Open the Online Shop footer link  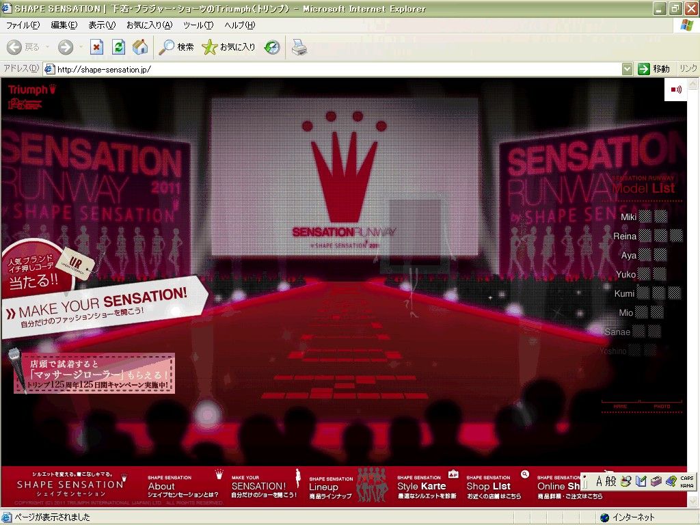tap(559, 486)
